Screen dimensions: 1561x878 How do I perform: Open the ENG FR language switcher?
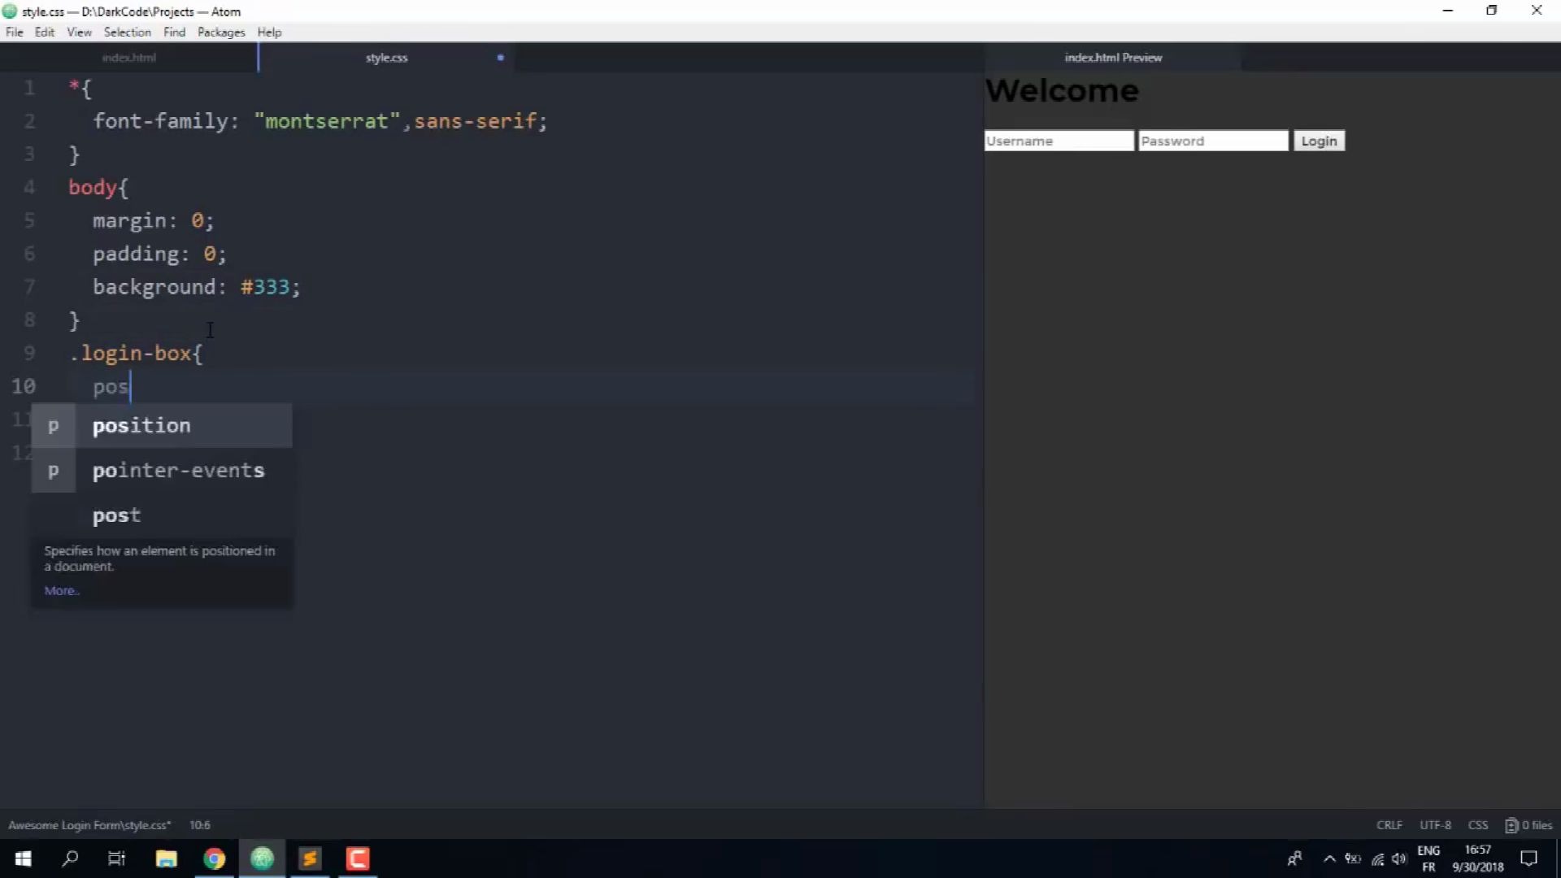(x=1428, y=858)
